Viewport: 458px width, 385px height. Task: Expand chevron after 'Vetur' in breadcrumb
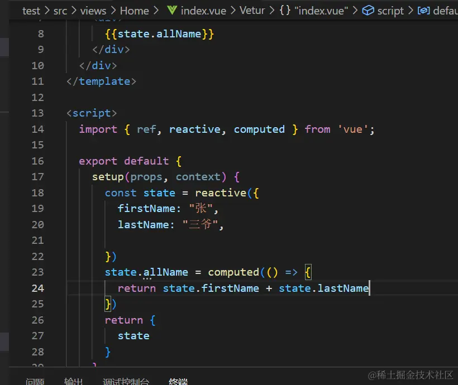tap(272, 11)
